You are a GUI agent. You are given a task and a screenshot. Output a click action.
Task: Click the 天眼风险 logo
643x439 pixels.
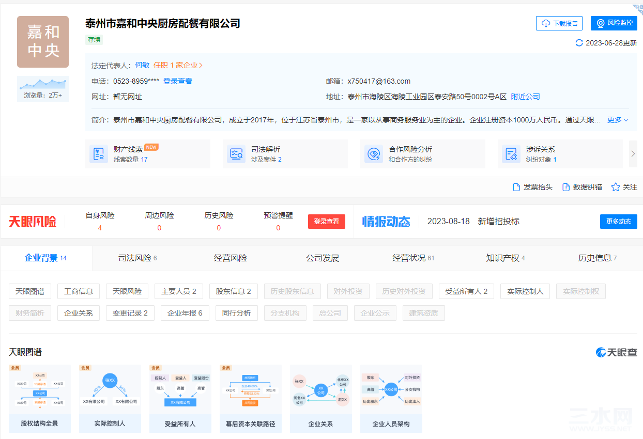[33, 222]
